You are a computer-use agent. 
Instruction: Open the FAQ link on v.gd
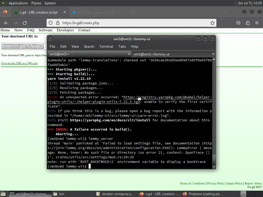pyautogui.click(x=31, y=30)
